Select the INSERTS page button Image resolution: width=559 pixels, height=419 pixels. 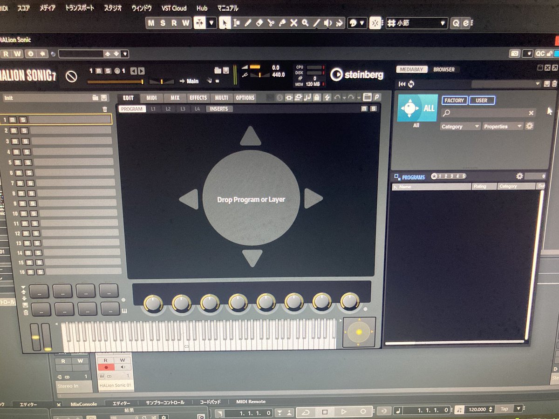[219, 109]
